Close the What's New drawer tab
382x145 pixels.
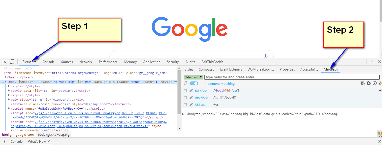tap(49, 141)
